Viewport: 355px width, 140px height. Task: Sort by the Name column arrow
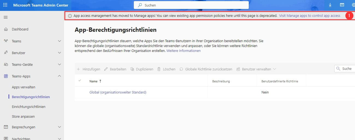tap(100, 81)
